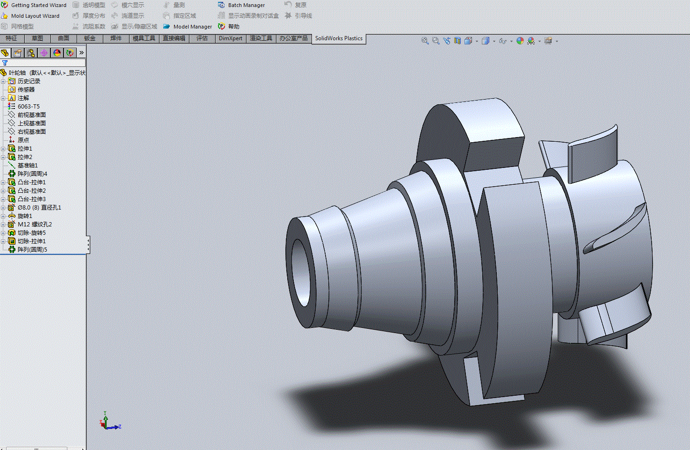Click the 传感器 sensors folder icon
The image size is (690, 450).
12,89
